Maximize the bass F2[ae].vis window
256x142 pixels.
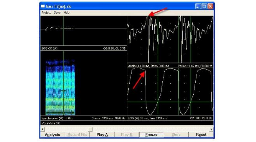204,6
